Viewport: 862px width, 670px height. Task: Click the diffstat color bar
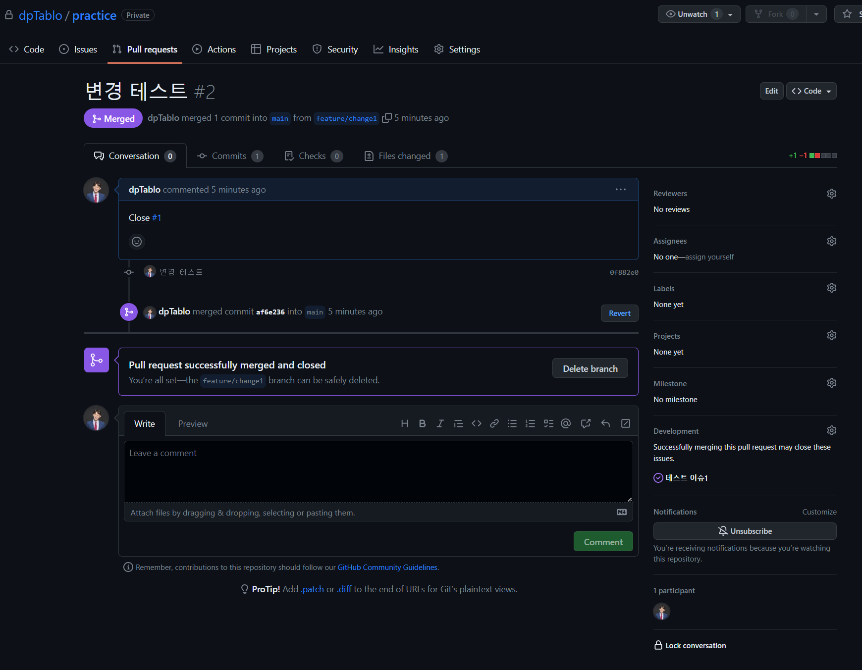[823, 155]
